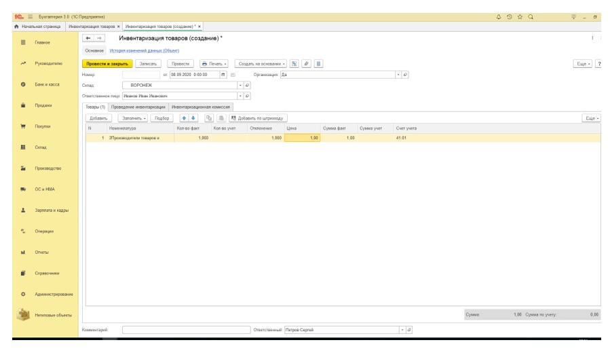Switch to Инвентаризационная комиссия tab

click(x=200, y=107)
